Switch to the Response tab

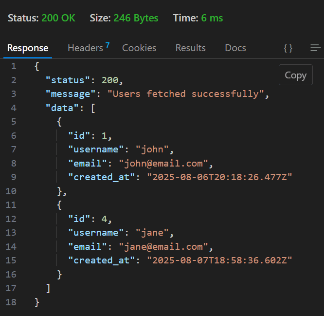point(28,48)
